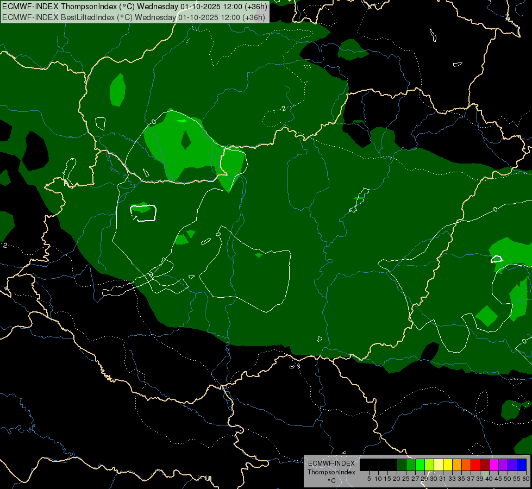This screenshot has width=532, height=489.
Task: Click the '0' contour label at upper left
Action: pyautogui.click(x=153, y=122)
